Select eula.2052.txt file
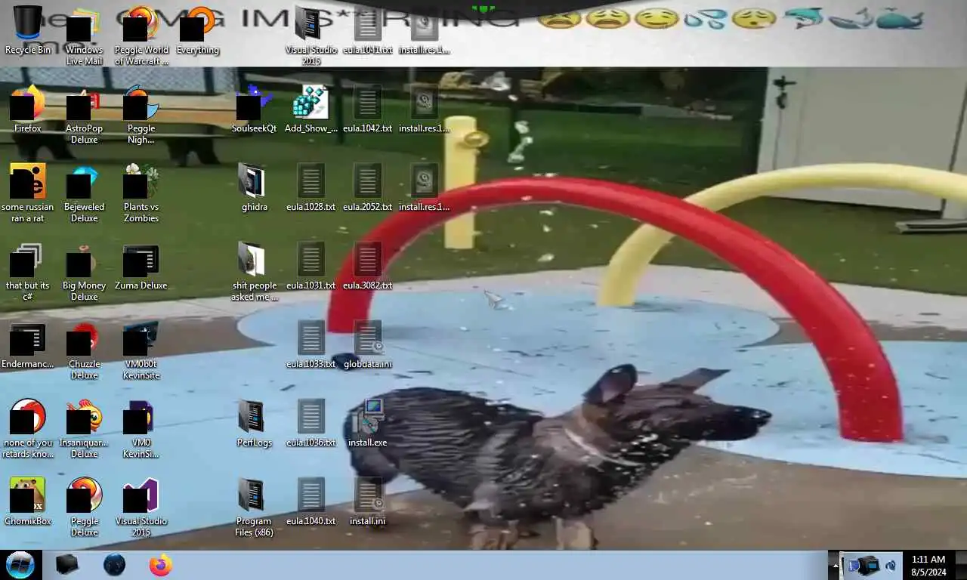Screen dimensions: 967x580 click(x=367, y=187)
